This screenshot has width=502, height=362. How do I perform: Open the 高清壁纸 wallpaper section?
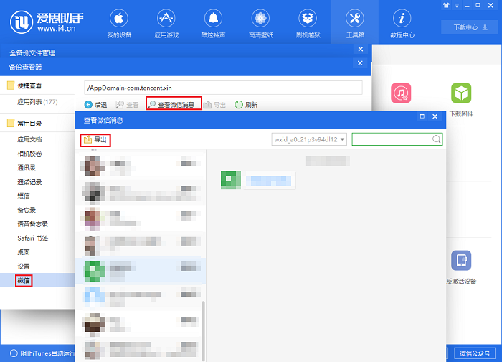pyautogui.click(x=260, y=24)
